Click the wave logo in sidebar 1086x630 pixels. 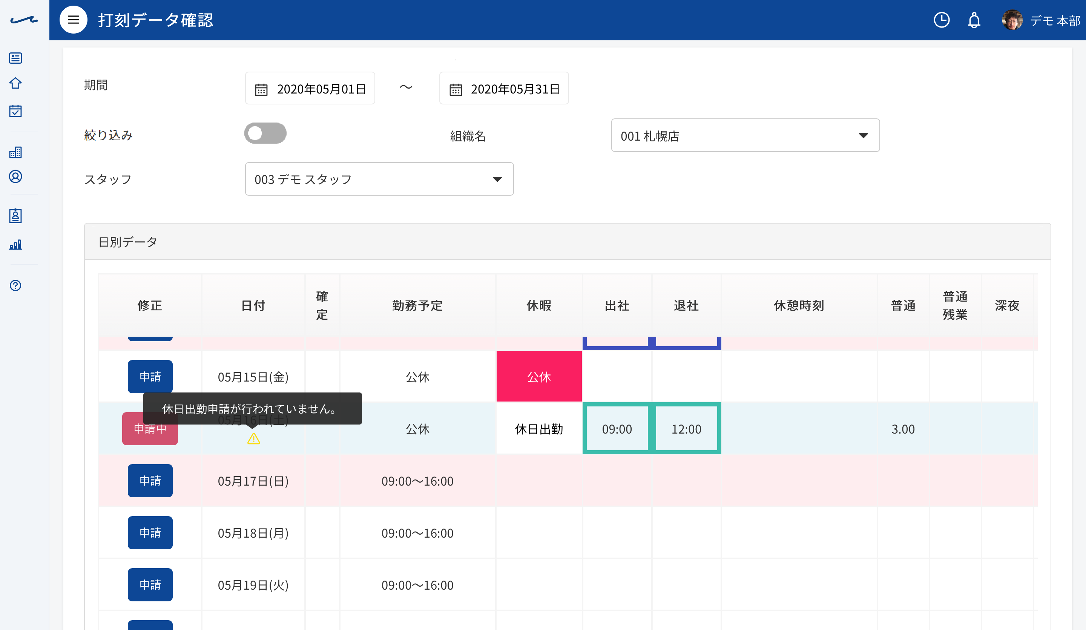24,20
